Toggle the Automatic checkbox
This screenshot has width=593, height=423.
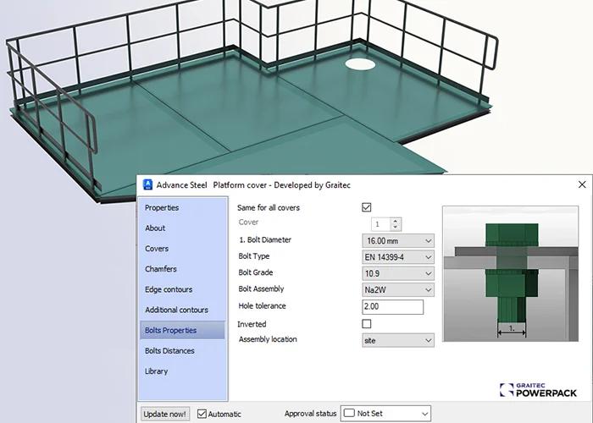pos(202,414)
